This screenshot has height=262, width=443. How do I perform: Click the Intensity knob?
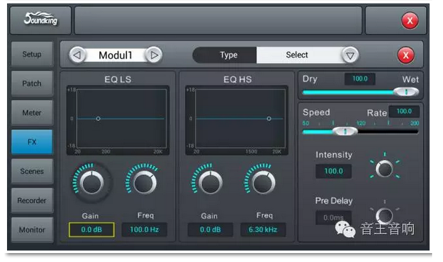[384, 168]
